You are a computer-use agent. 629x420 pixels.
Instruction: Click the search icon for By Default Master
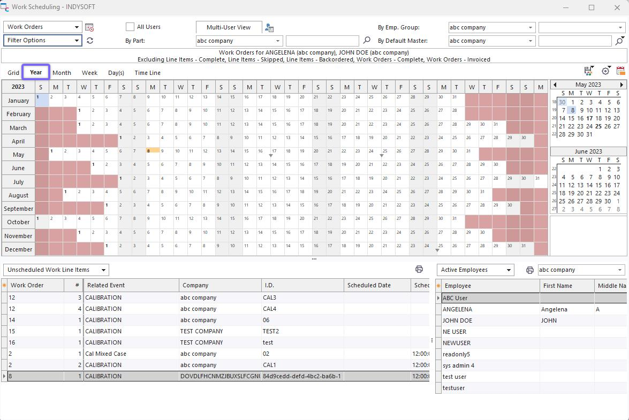coord(619,41)
